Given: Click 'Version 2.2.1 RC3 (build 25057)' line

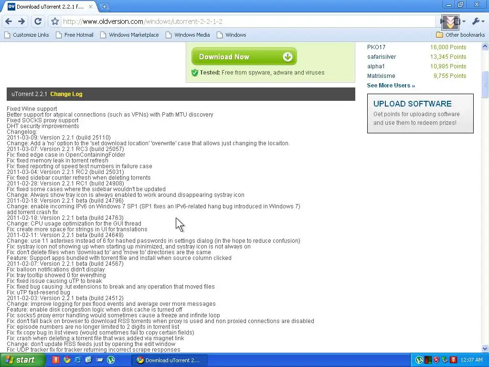Looking at the screenshot, I should pyautogui.click(x=65, y=149).
